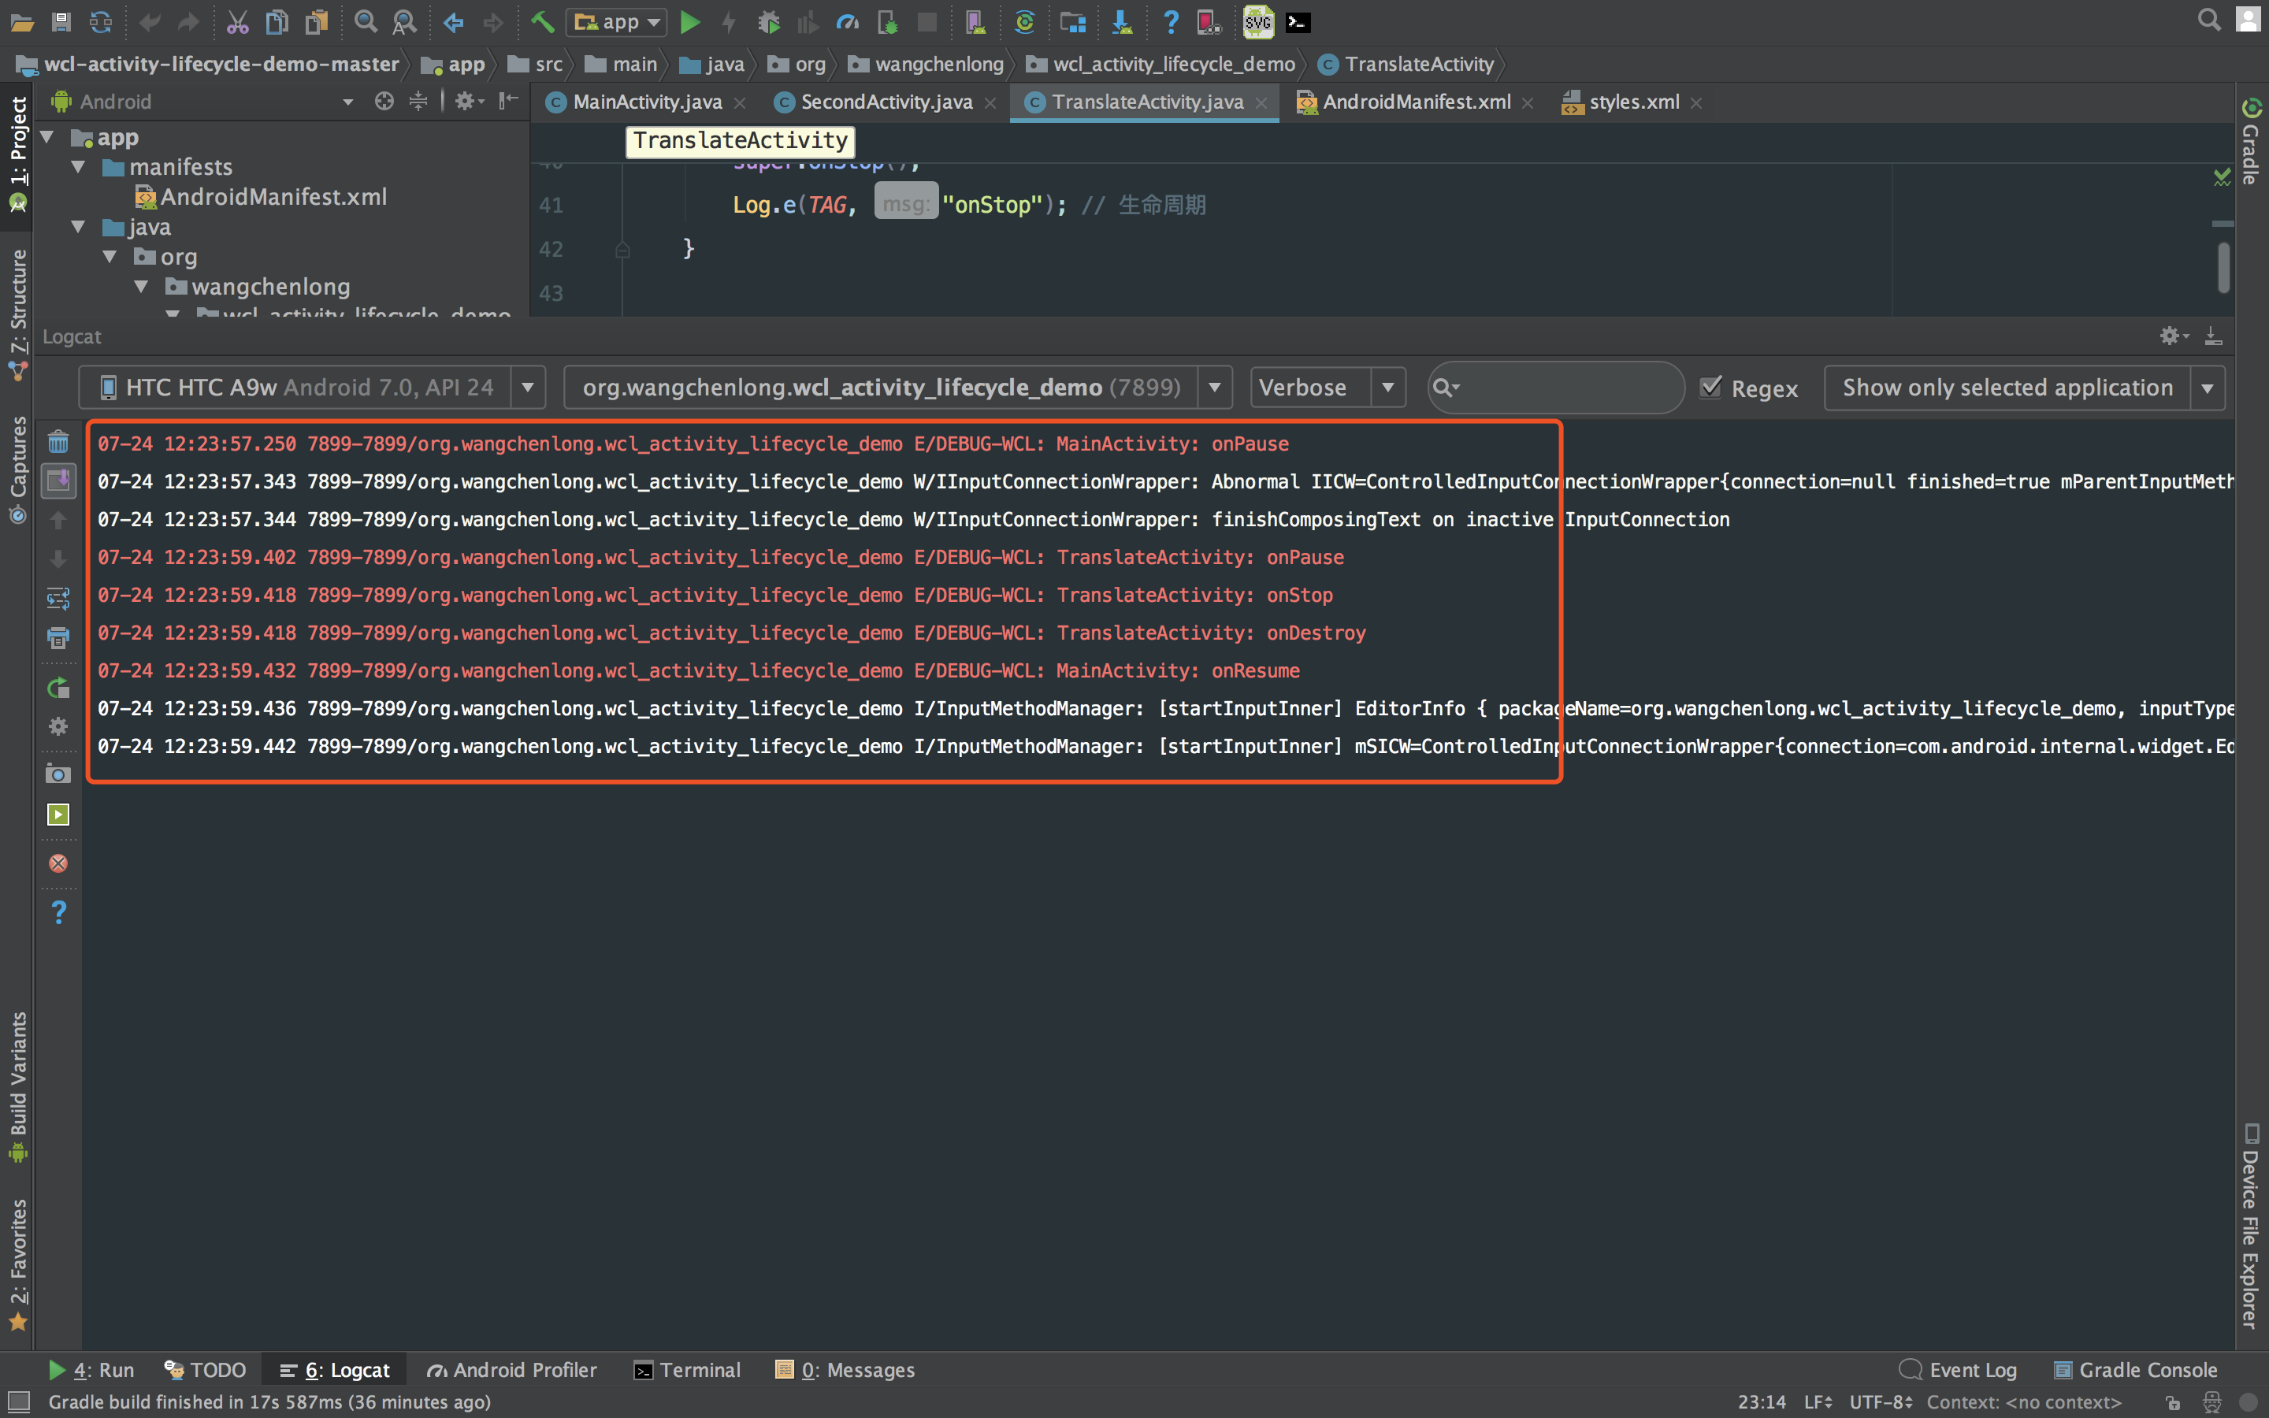The width and height of the screenshot is (2269, 1418).
Task: Toggle scroll to end of logcat
Action: tap(58, 481)
